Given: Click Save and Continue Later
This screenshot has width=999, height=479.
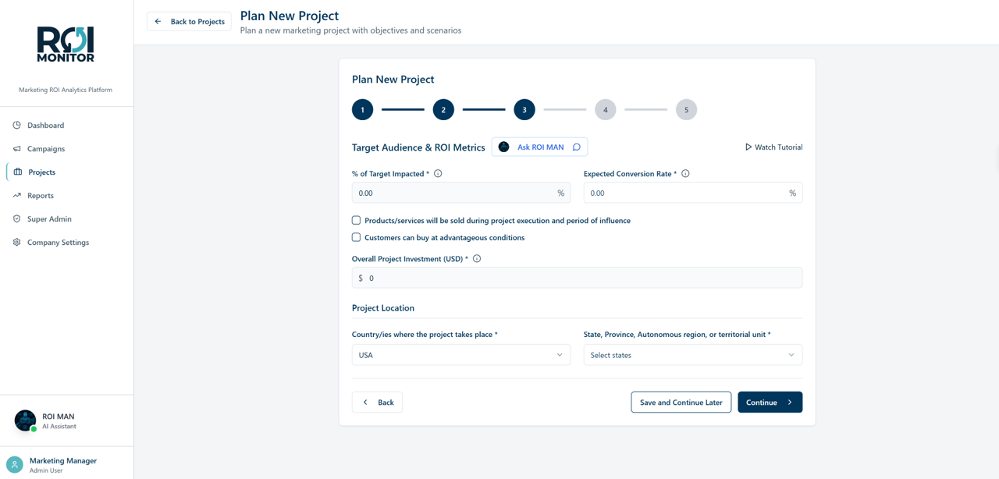Looking at the screenshot, I should [x=681, y=402].
